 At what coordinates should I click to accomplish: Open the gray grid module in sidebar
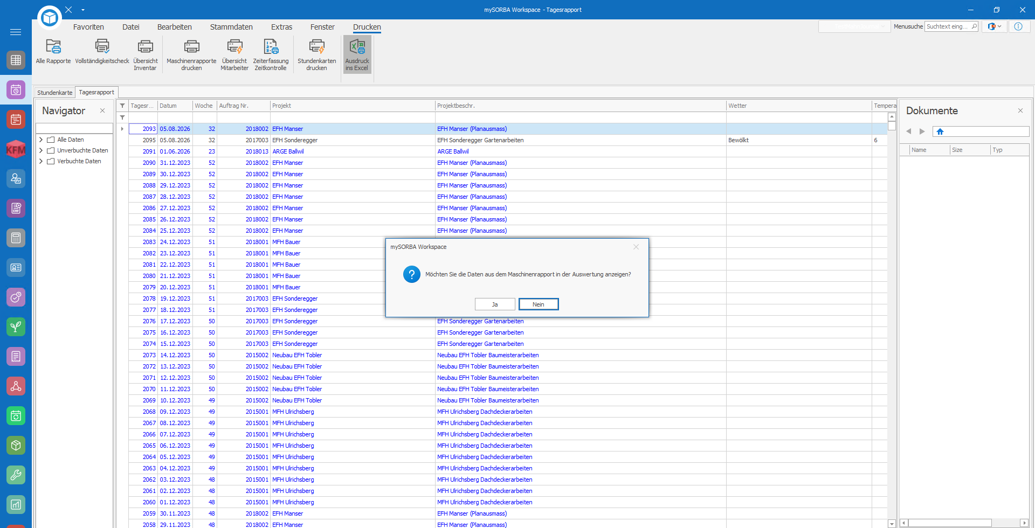pos(16,60)
